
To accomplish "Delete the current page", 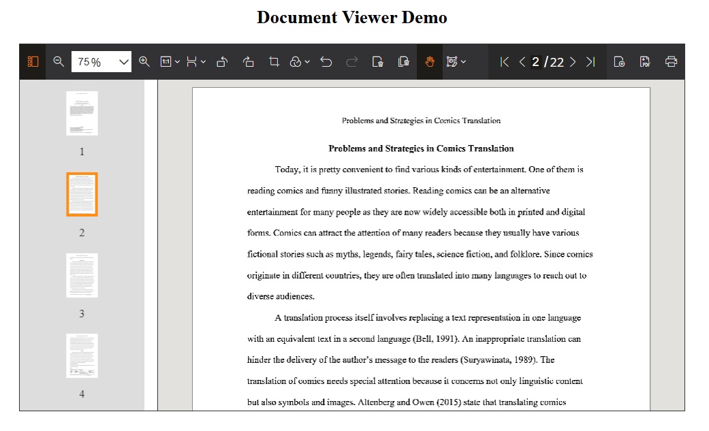I will (377, 62).
